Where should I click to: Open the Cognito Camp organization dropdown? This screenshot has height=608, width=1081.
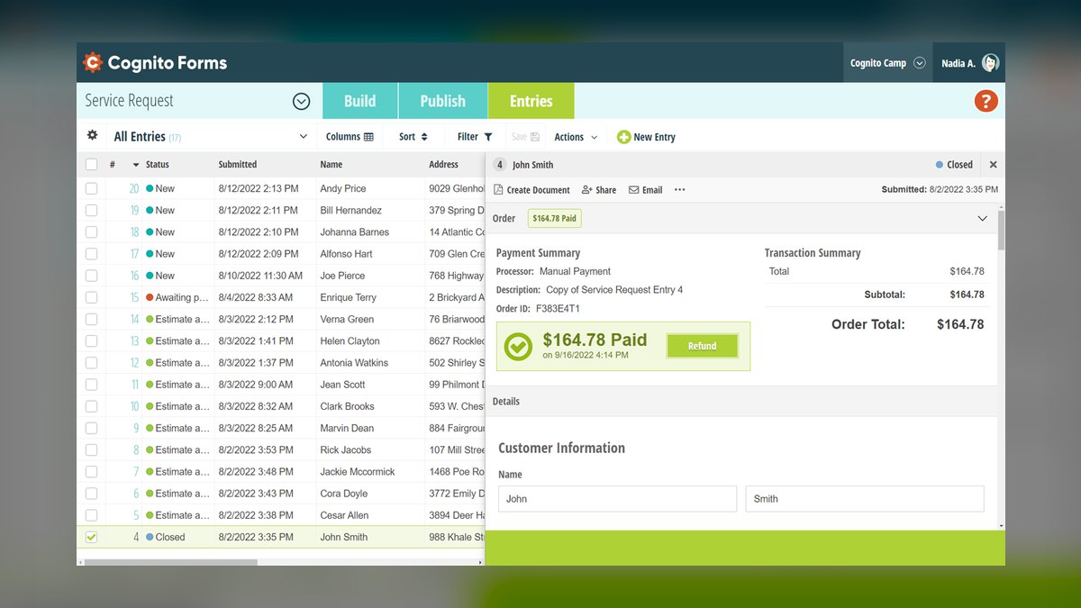(920, 63)
